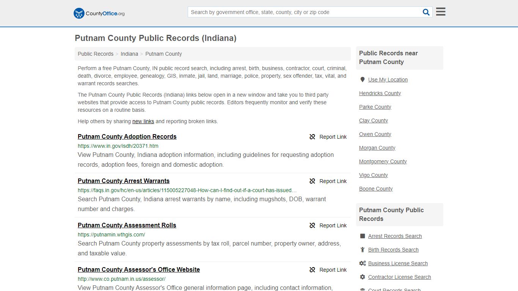Open the putnamin.wthgis.com URL
This screenshot has height=291, width=518.
[x=111, y=235]
